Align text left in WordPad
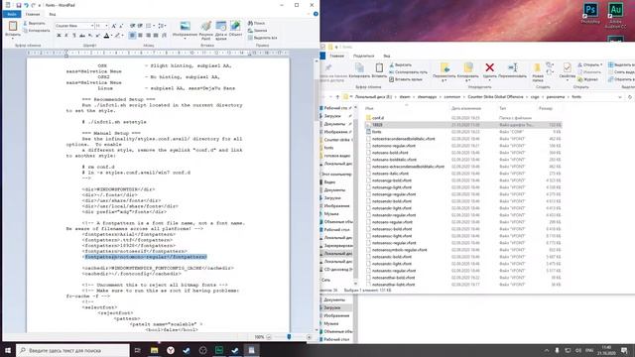 point(132,36)
